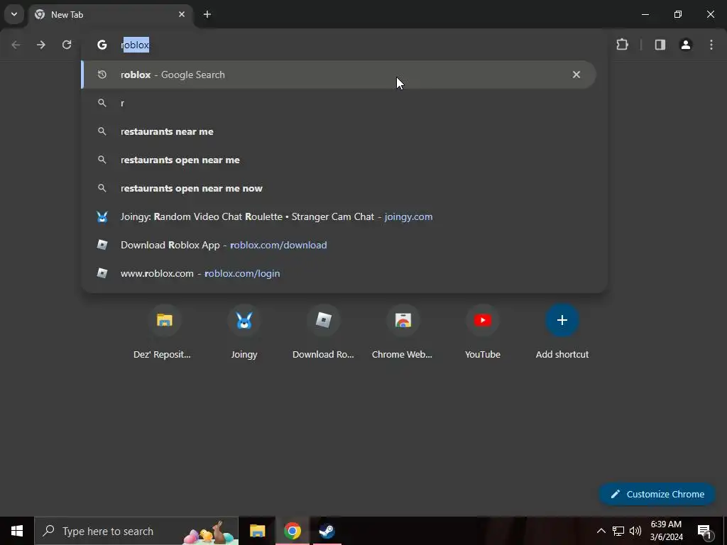Open a new tab with plus button
This screenshot has height=545, width=727.
click(207, 14)
